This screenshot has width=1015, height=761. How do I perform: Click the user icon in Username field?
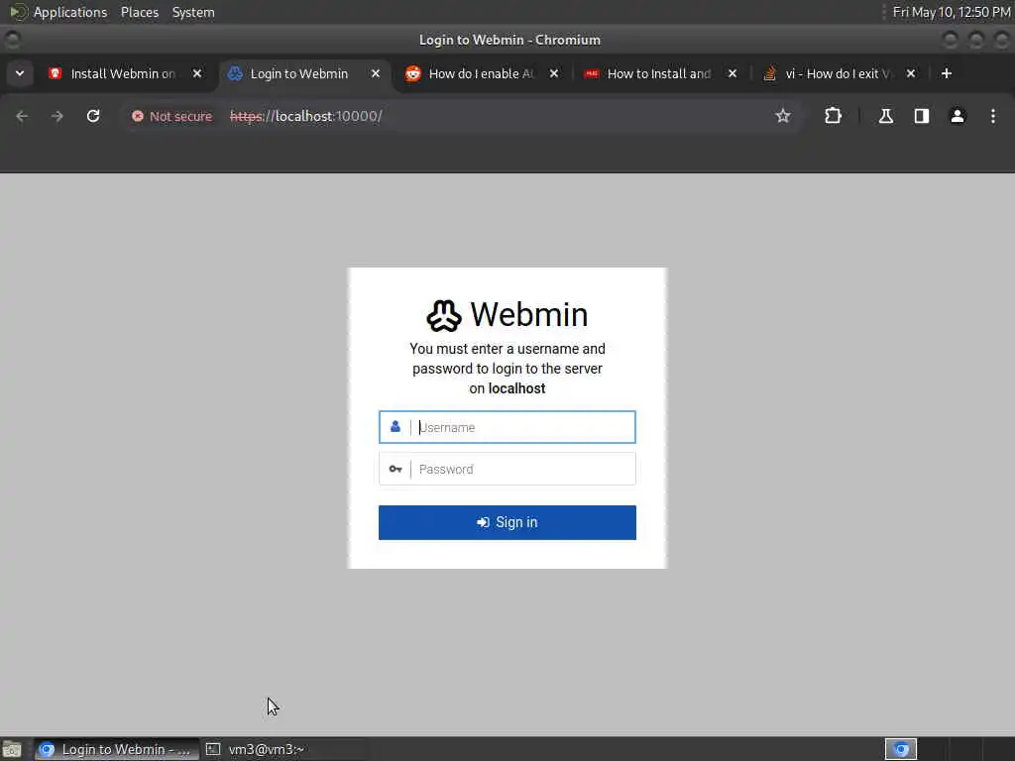click(x=395, y=426)
